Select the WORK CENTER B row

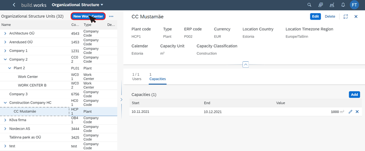59,85
